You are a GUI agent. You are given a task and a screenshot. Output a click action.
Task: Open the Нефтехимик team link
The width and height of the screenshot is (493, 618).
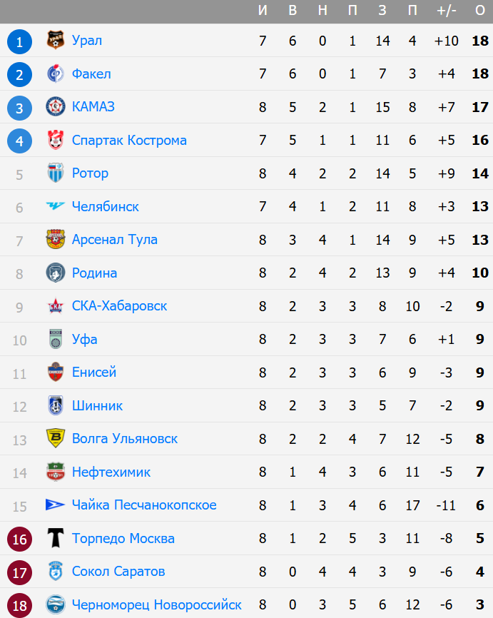coord(111,472)
